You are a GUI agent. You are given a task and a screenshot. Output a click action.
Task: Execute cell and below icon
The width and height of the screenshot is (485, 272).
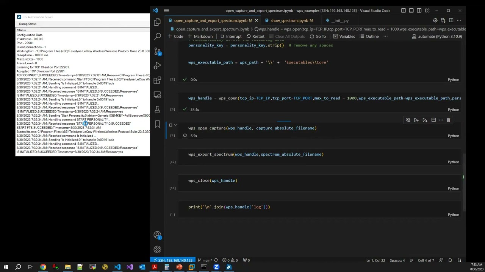(x=425, y=120)
